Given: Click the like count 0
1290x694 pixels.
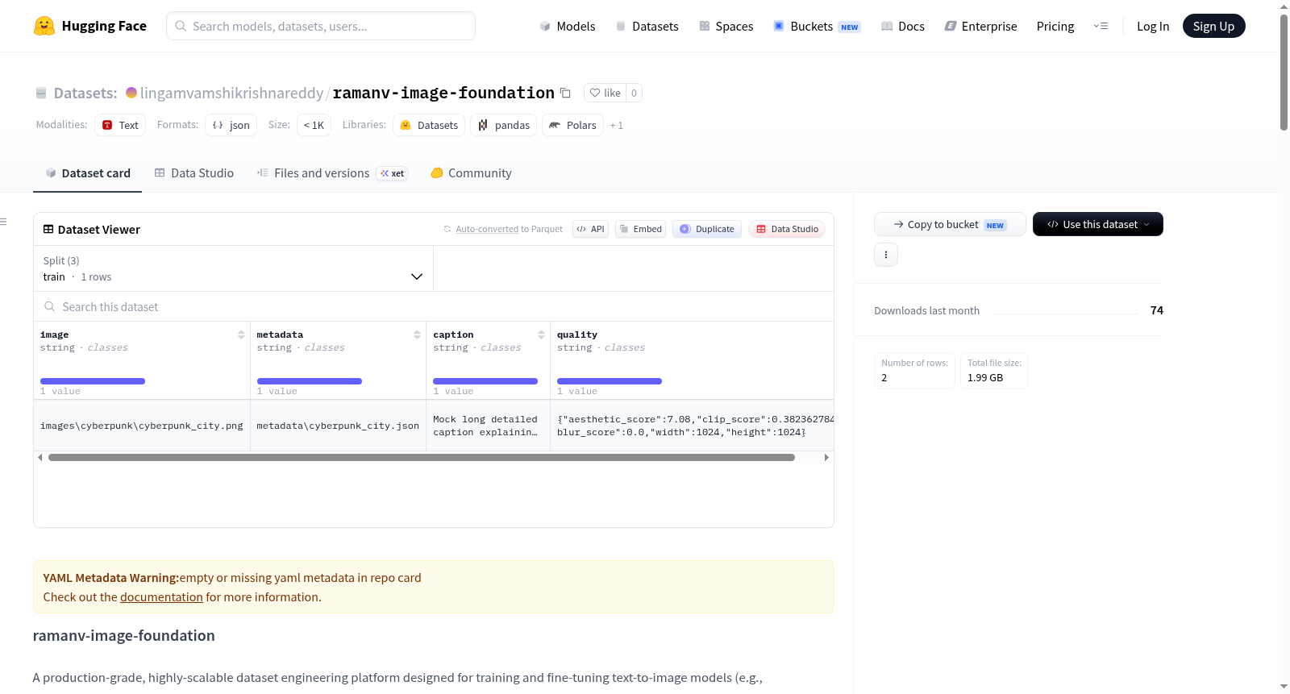Looking at the screenshot, I should point(634,93).
